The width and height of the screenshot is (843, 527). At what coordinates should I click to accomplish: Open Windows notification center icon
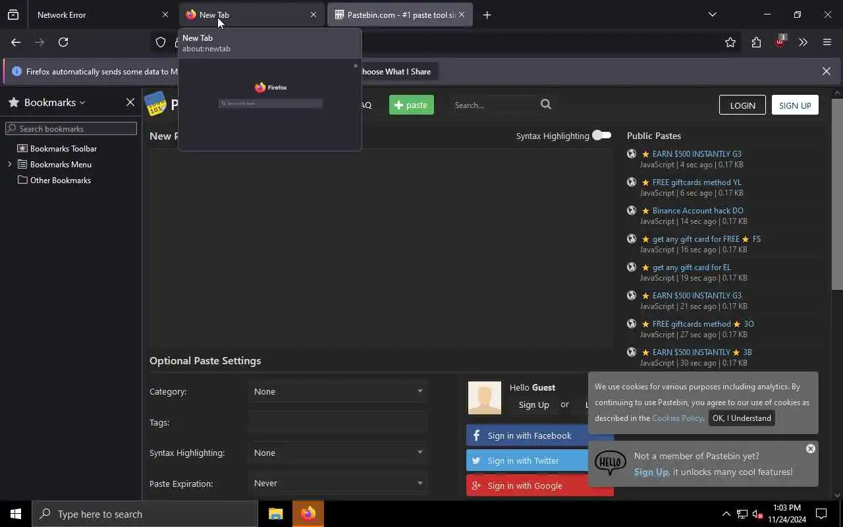[821, 514]
